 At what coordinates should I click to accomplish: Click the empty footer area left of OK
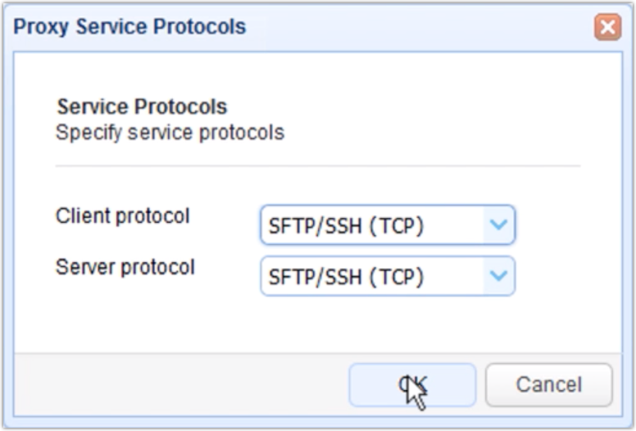click(180, 385)
